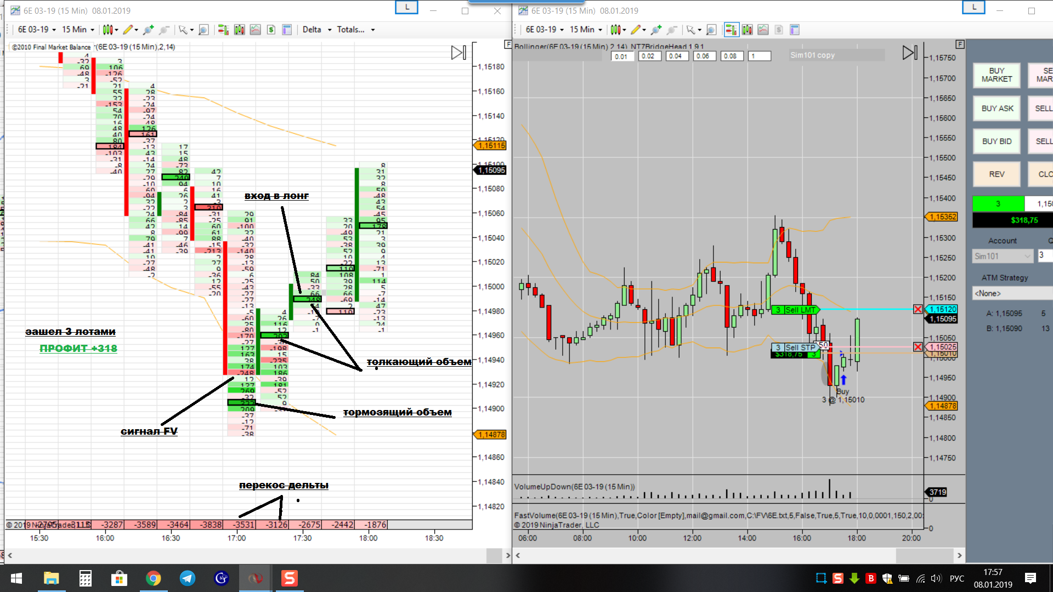
Task: Open strategies dollar icon in left toolbar
Action: click(x=271, y=30)
